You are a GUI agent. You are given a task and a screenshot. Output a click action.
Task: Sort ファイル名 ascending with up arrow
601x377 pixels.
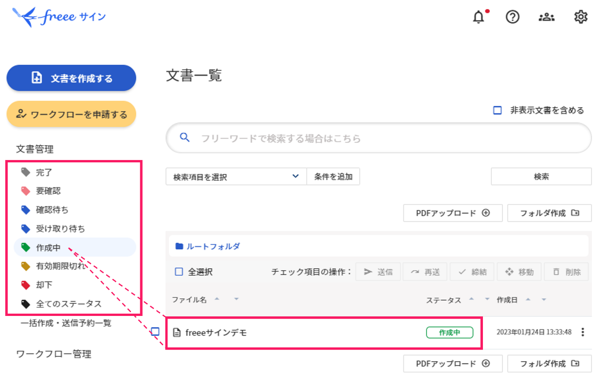pyautogui.click(x=217, y=299)
